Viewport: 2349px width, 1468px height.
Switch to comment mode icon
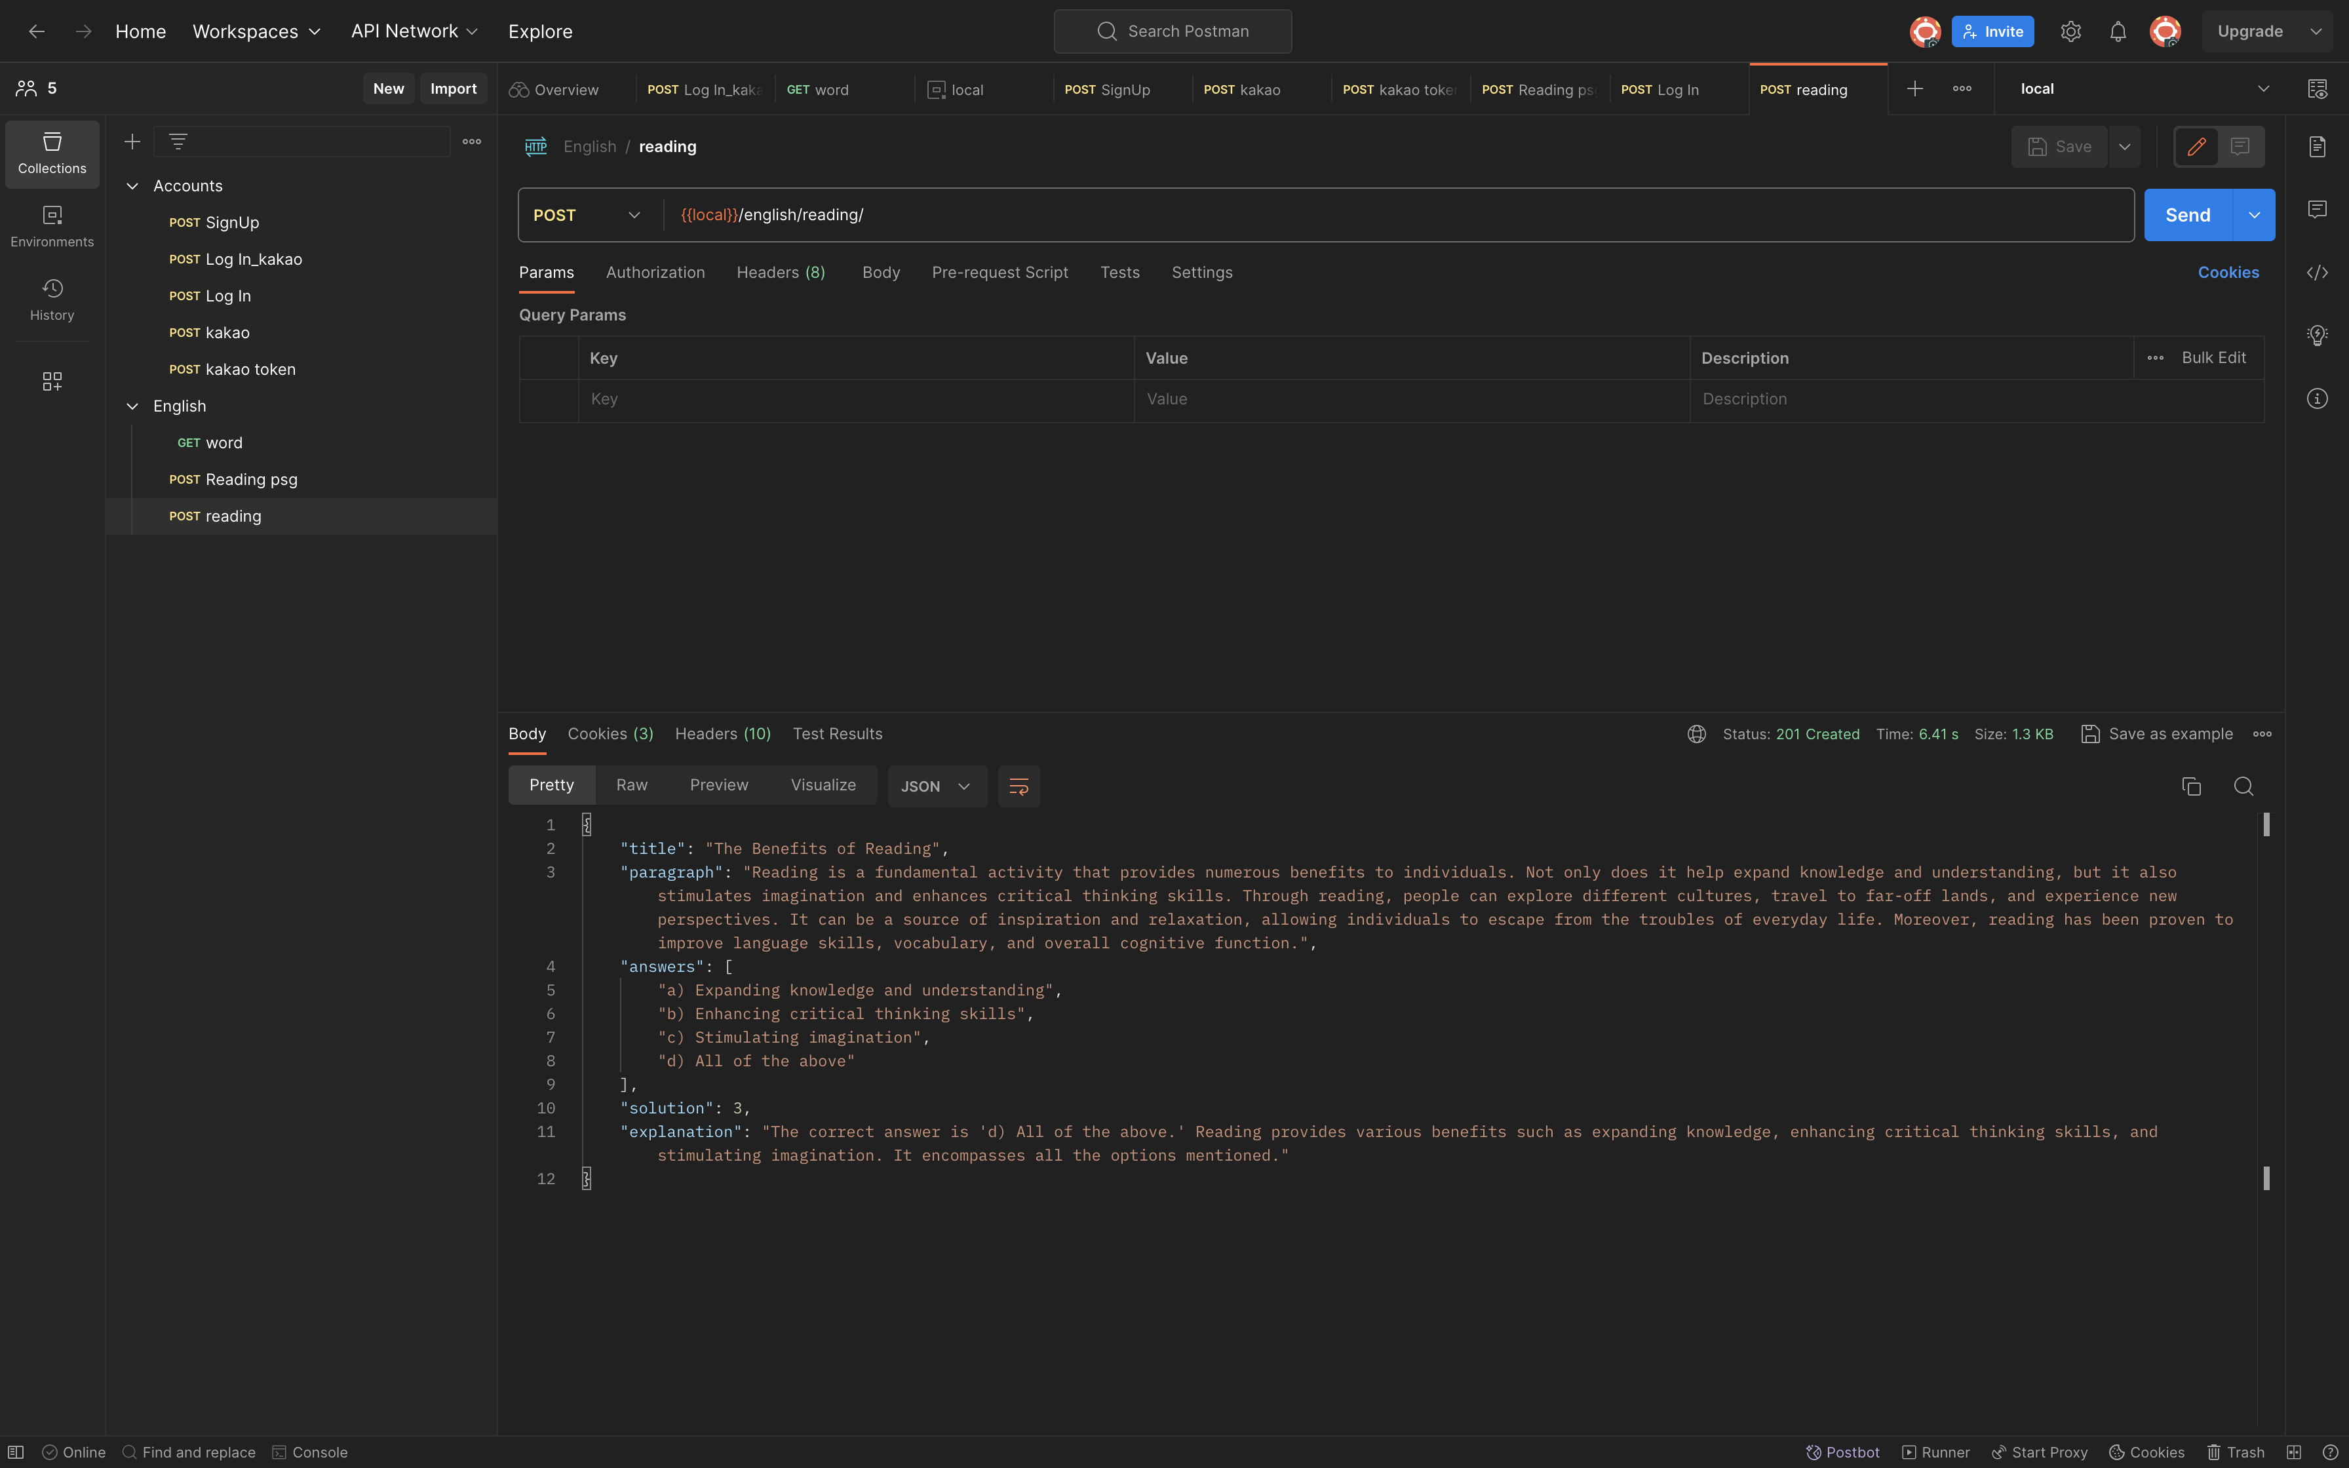(x=2240, y=147)
